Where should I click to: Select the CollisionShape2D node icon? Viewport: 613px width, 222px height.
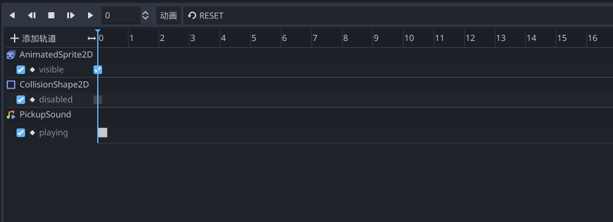[11, 84]
